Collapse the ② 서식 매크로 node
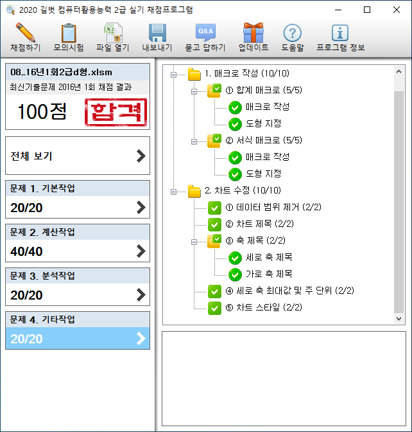412x432 pixels. [x=194, y=141]
